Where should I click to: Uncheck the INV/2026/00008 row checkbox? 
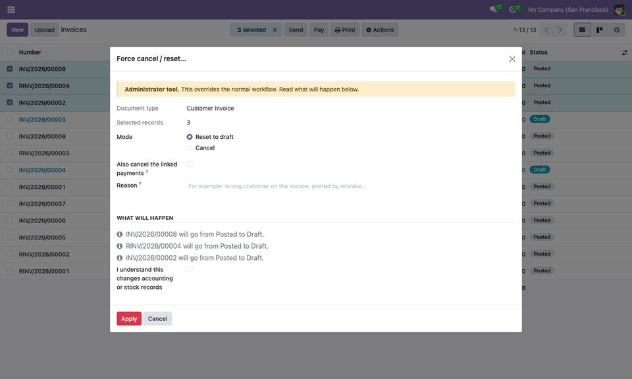(x=10, y=69)
